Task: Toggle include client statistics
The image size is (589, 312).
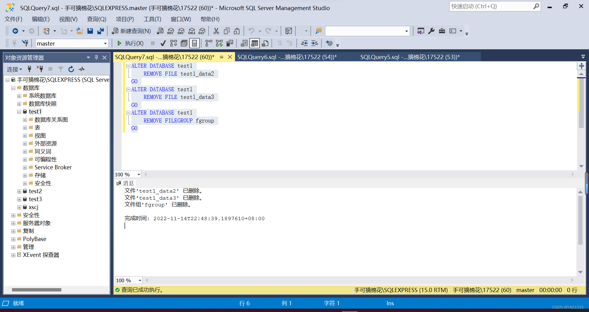Action: [x=230, y=43]
